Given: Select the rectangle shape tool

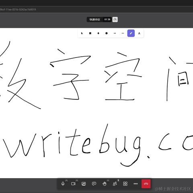Looking at the screenshot, I should point(90,33).
